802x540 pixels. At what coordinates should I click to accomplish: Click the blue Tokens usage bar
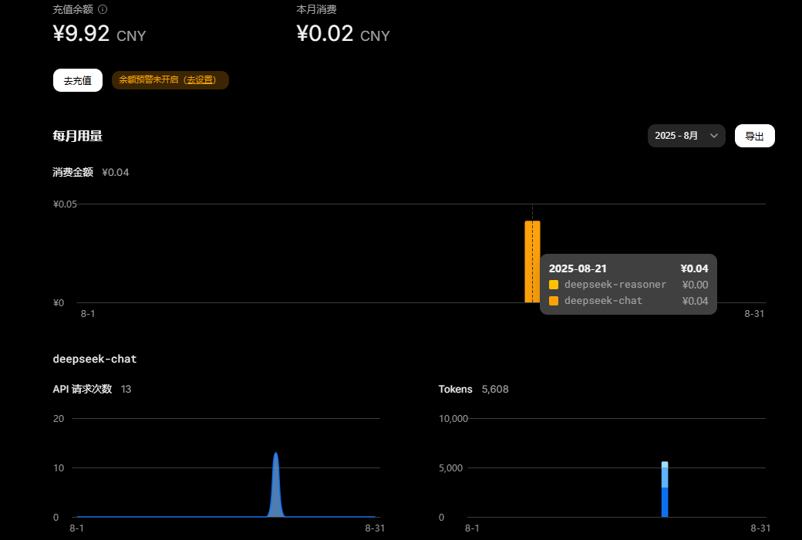665,489
